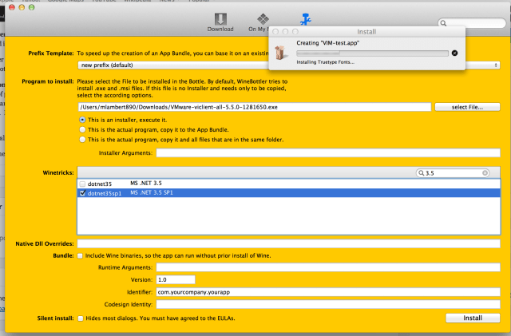Image resolution: width=511 pixels, height=336 pixels.
Task: Select the blue Advanced toolbar icon
Action: [x=305, y=19]
